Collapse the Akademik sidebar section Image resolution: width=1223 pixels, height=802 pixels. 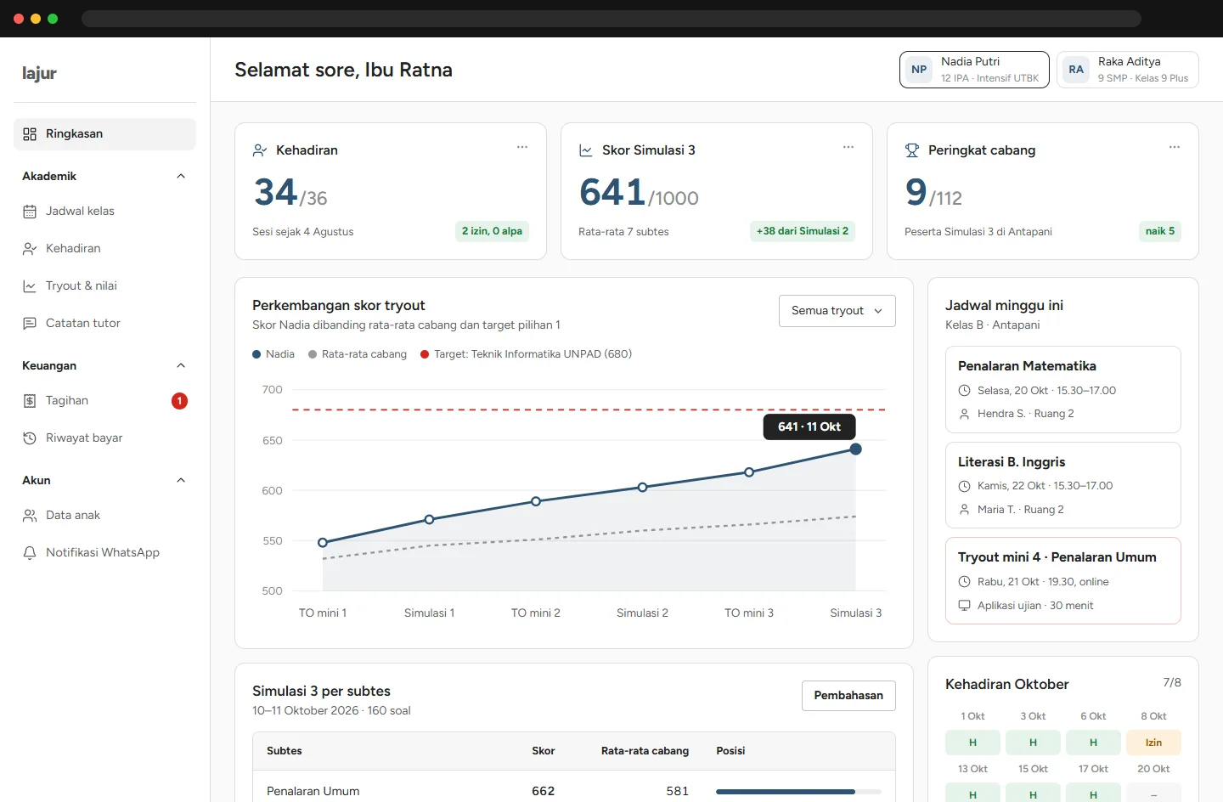pyautogui.click(x=181, y=176)
